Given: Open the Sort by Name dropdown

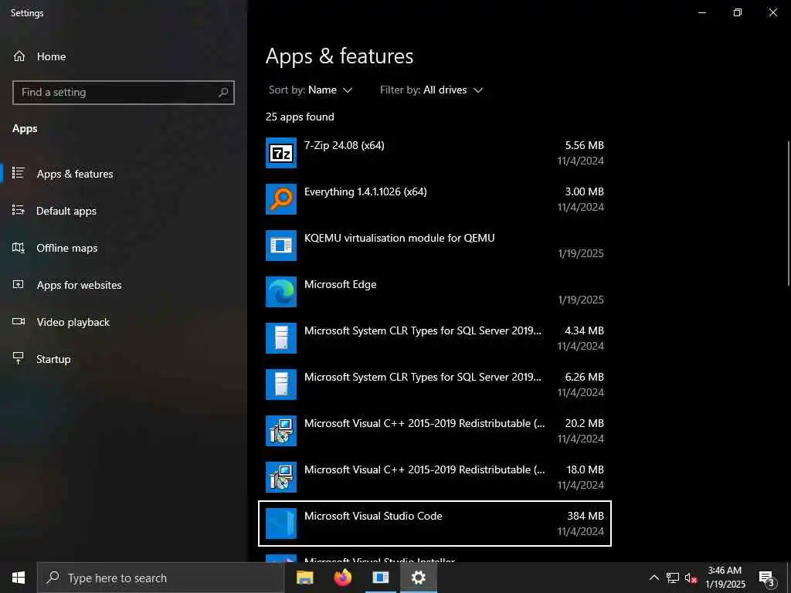Looking at the screenshot, I should pyautogui.click(x=311, y=90).
